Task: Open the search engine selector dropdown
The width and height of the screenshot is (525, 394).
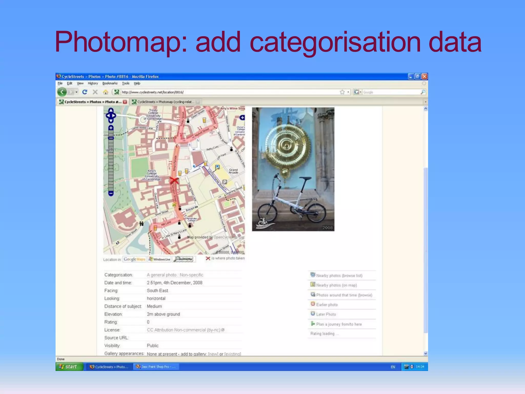Action: 357,92
